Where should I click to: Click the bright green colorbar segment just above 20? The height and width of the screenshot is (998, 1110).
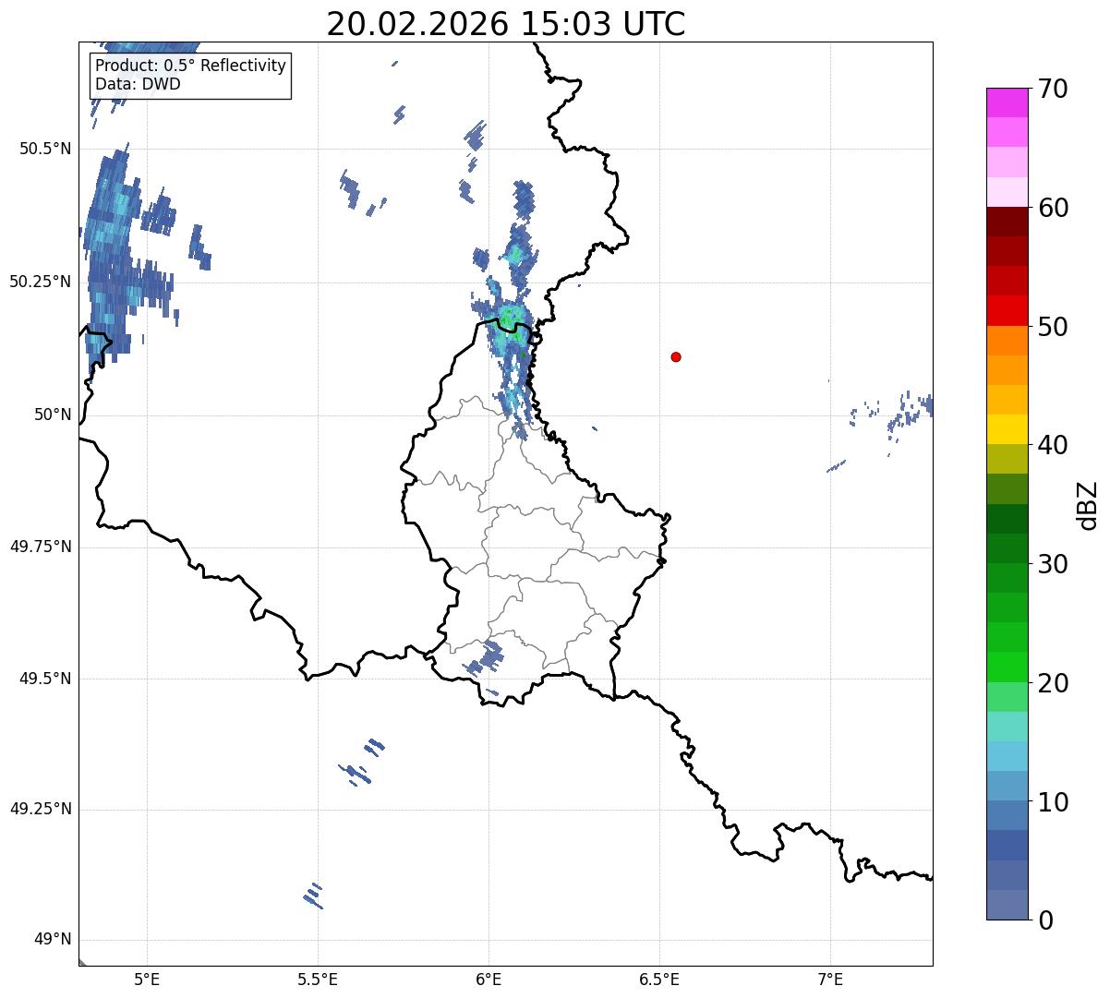point(1007,667)
